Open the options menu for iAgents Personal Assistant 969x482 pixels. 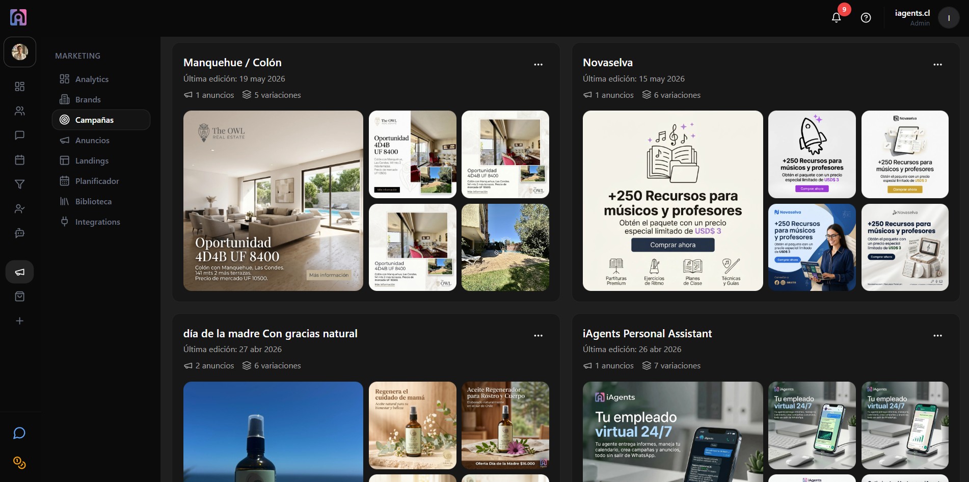(x=937, y=336)
